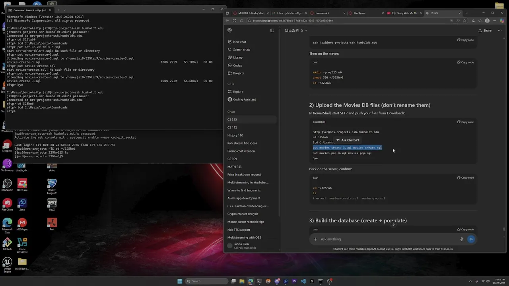Image resolution: width=509 pixels, height=286 pixels.
Task: Copy code of the mkdir bash block
Action: click(465, 62)
